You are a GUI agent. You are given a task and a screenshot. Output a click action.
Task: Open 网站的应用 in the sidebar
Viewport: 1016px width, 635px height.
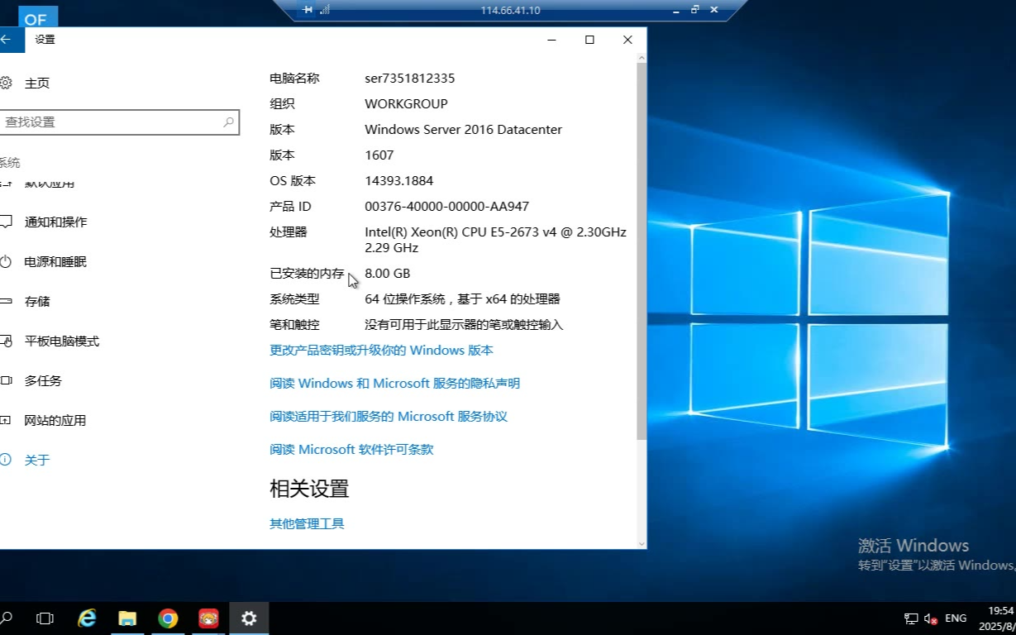(44, 420)
